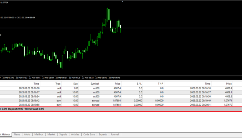The height and width of the screenshot is (138, 242).
Task: Select the us500 sell trade at 4007.9
Action: click(x=65, y=96)
